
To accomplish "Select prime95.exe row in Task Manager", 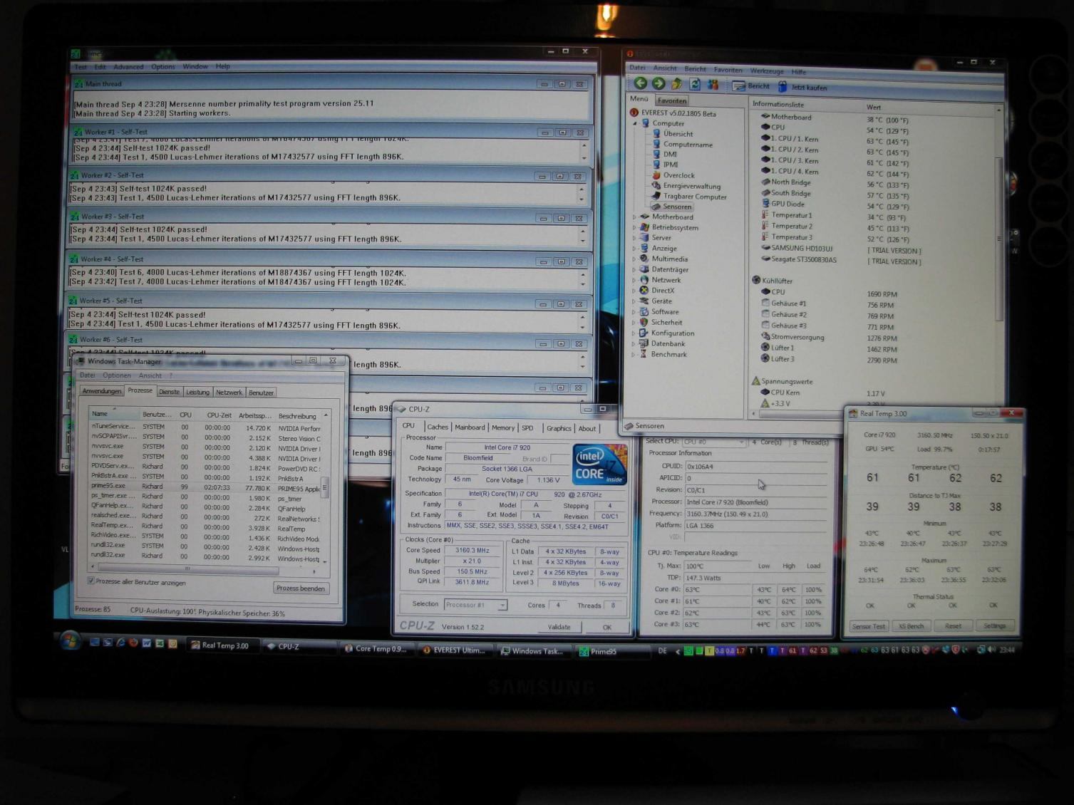I will (205, 487).
